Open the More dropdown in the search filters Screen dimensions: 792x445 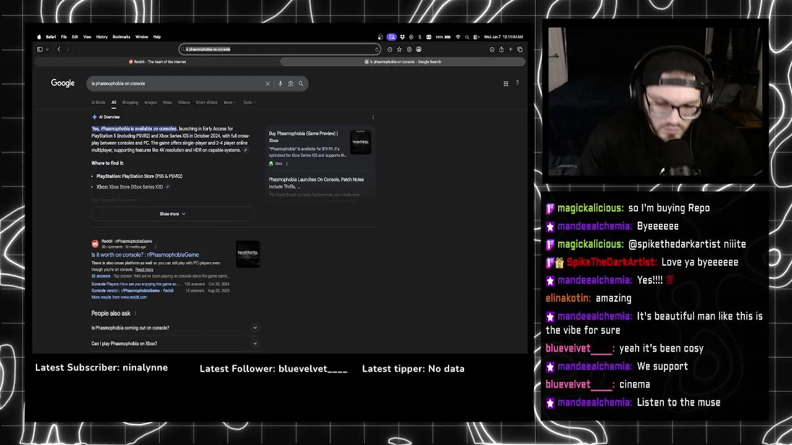pos(230,103)
